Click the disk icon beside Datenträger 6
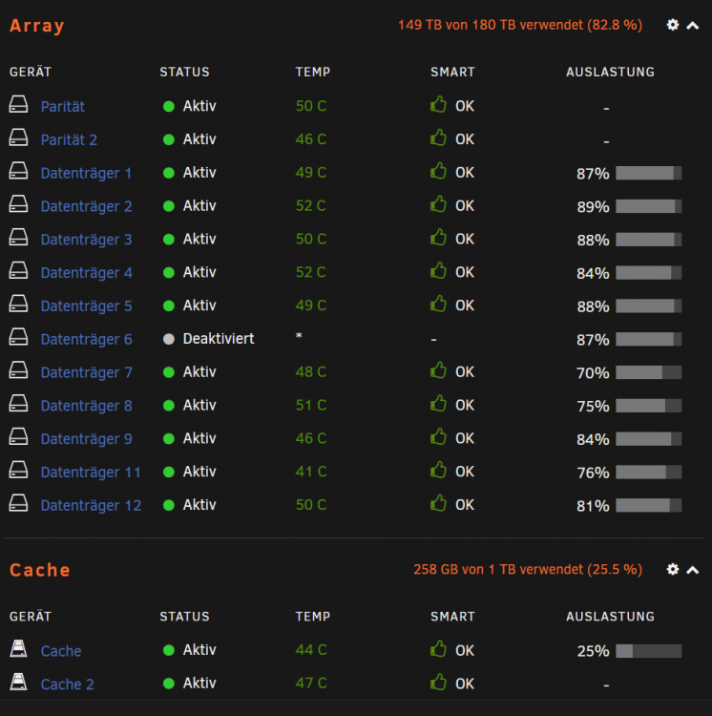 tap(18, 337)
